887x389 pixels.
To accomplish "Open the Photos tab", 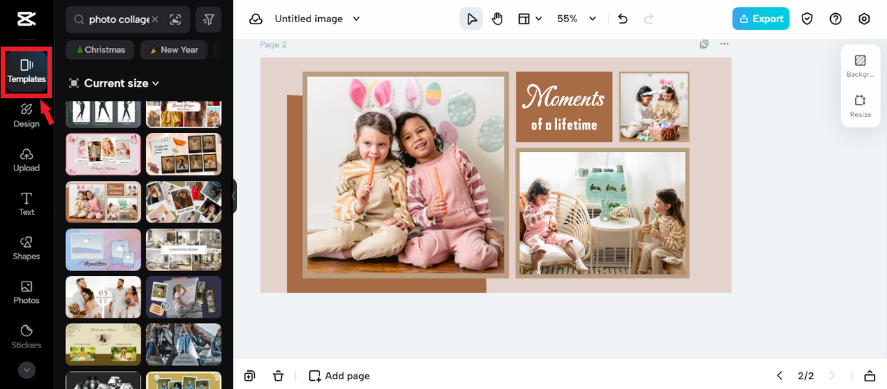I will click(26, 293).
